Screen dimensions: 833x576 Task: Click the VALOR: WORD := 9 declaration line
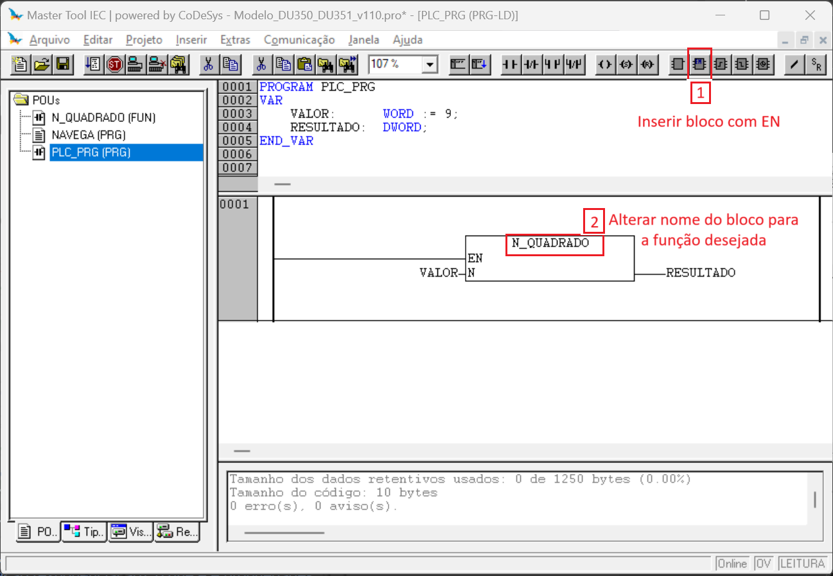pyautogui.click(x=374, y=114)
